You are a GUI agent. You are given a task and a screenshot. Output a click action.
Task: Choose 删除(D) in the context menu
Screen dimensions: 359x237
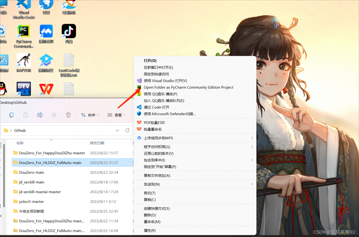pos(150,215)
